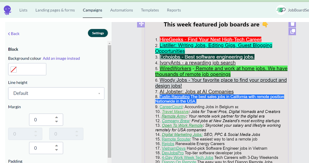
Task: Open CareerCount link
Action: (171, 107)
